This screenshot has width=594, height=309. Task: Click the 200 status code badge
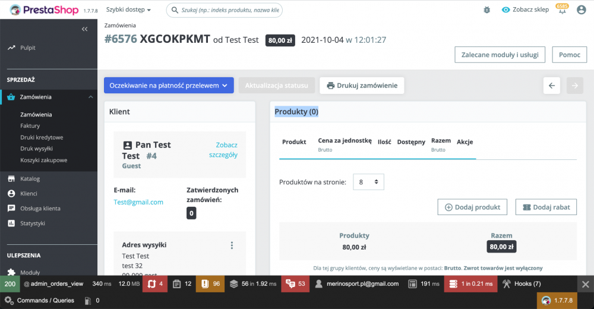(10, 284)
